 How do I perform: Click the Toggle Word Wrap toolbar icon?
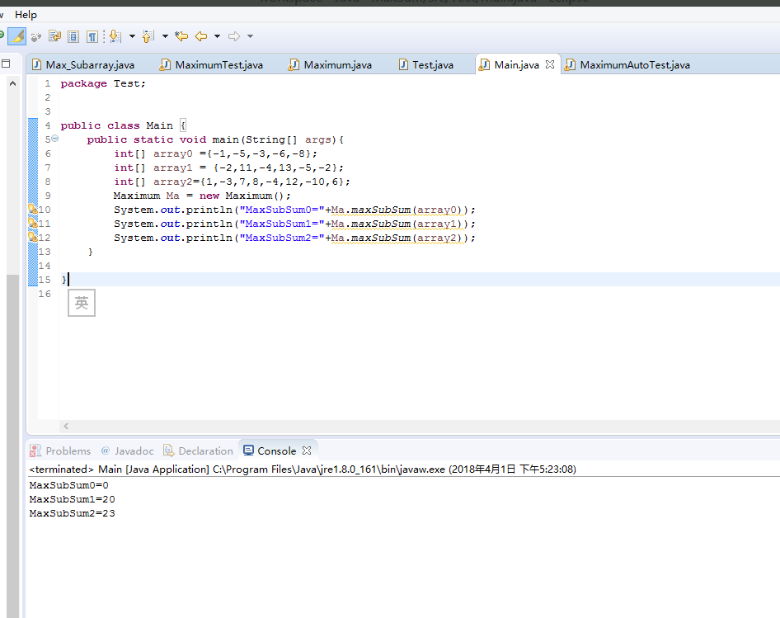55,36
